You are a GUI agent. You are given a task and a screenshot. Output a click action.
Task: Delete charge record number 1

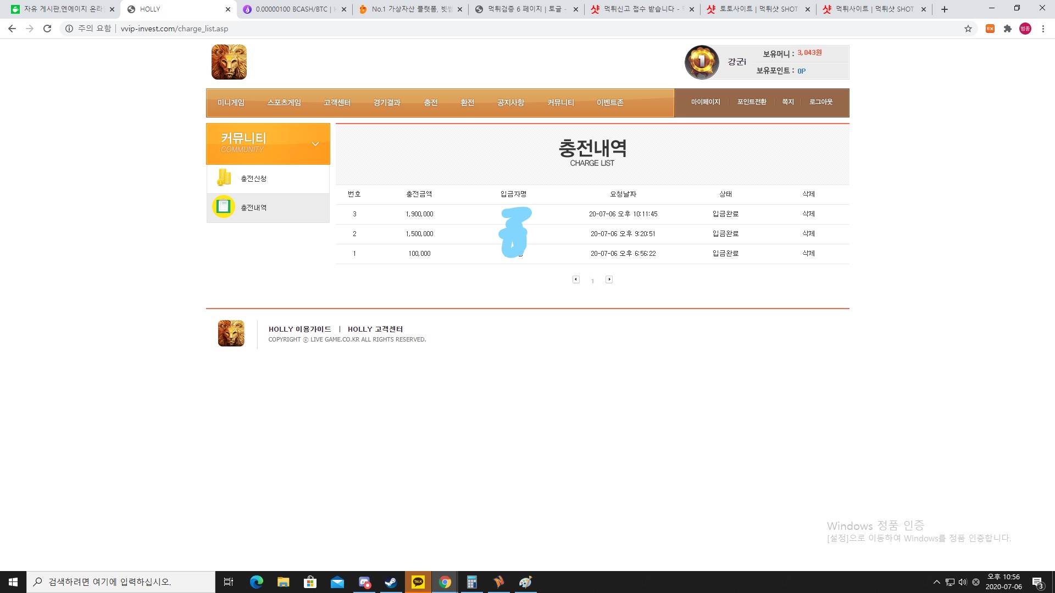tap(808, 254)
